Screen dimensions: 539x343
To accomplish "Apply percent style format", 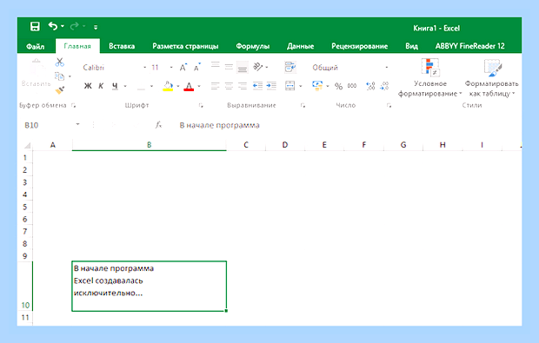I will click(338, 86).
